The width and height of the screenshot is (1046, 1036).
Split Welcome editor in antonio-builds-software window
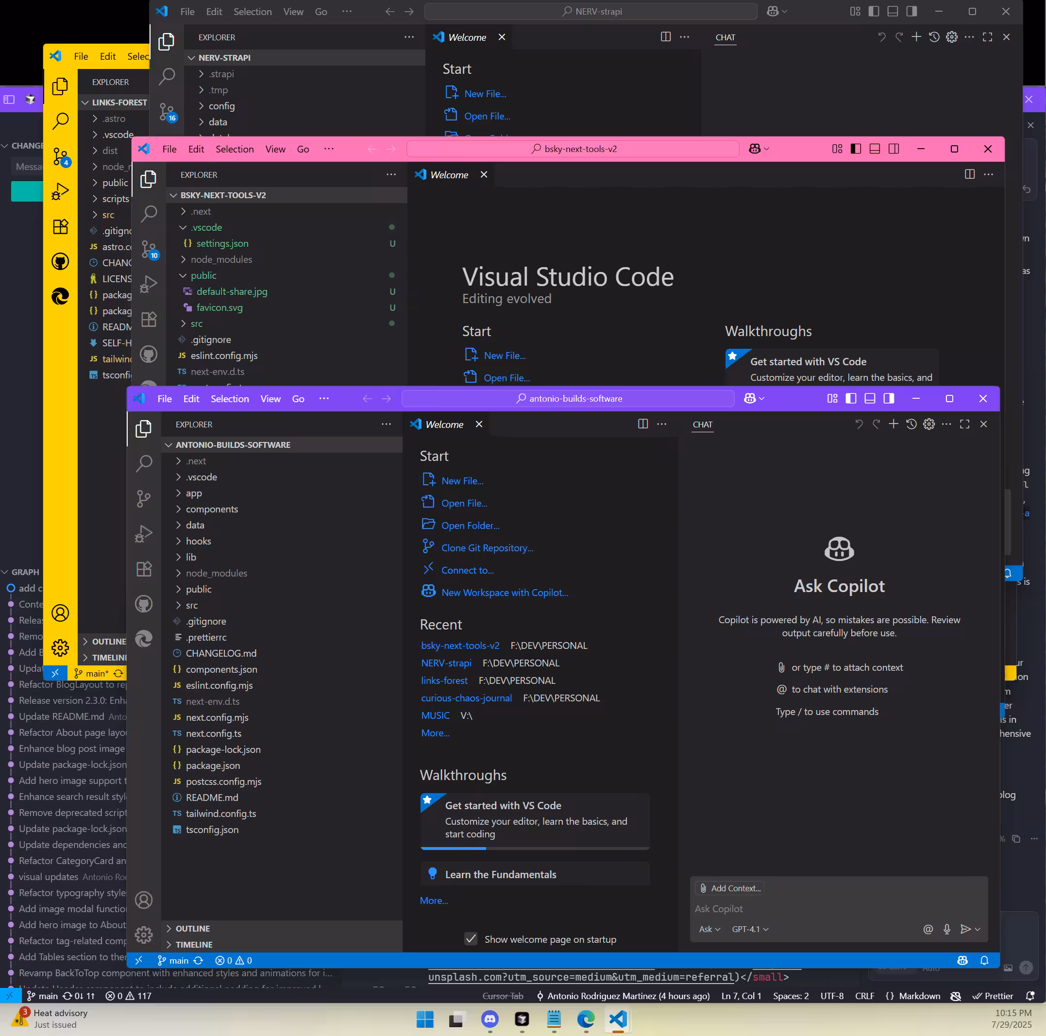click(643, 424)
